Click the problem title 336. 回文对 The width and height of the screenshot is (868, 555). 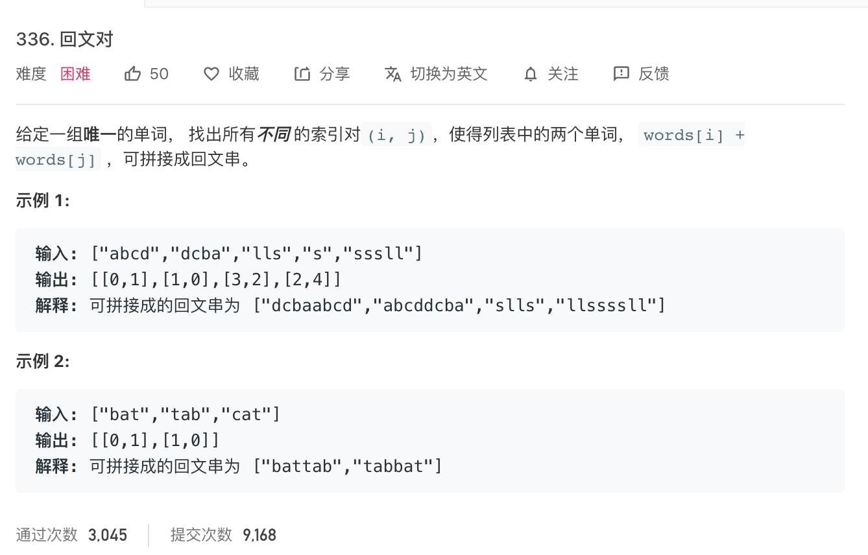pos(65,40)
